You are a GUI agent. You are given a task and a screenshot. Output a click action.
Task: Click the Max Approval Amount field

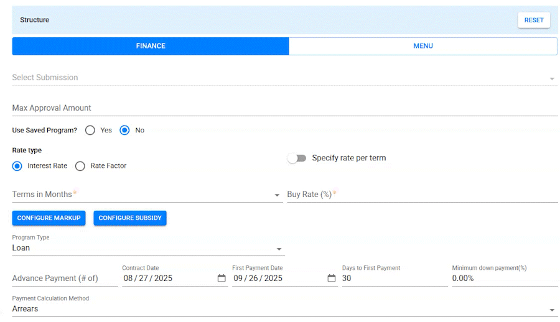[284, 108]
